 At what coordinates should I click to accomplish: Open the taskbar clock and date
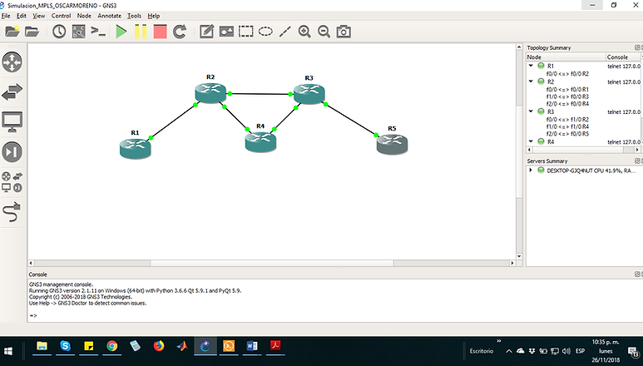tap(606, 351)
